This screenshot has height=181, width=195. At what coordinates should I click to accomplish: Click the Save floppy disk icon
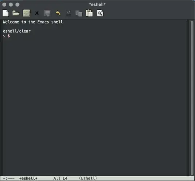pyautogui.click(x=47, y=13)
